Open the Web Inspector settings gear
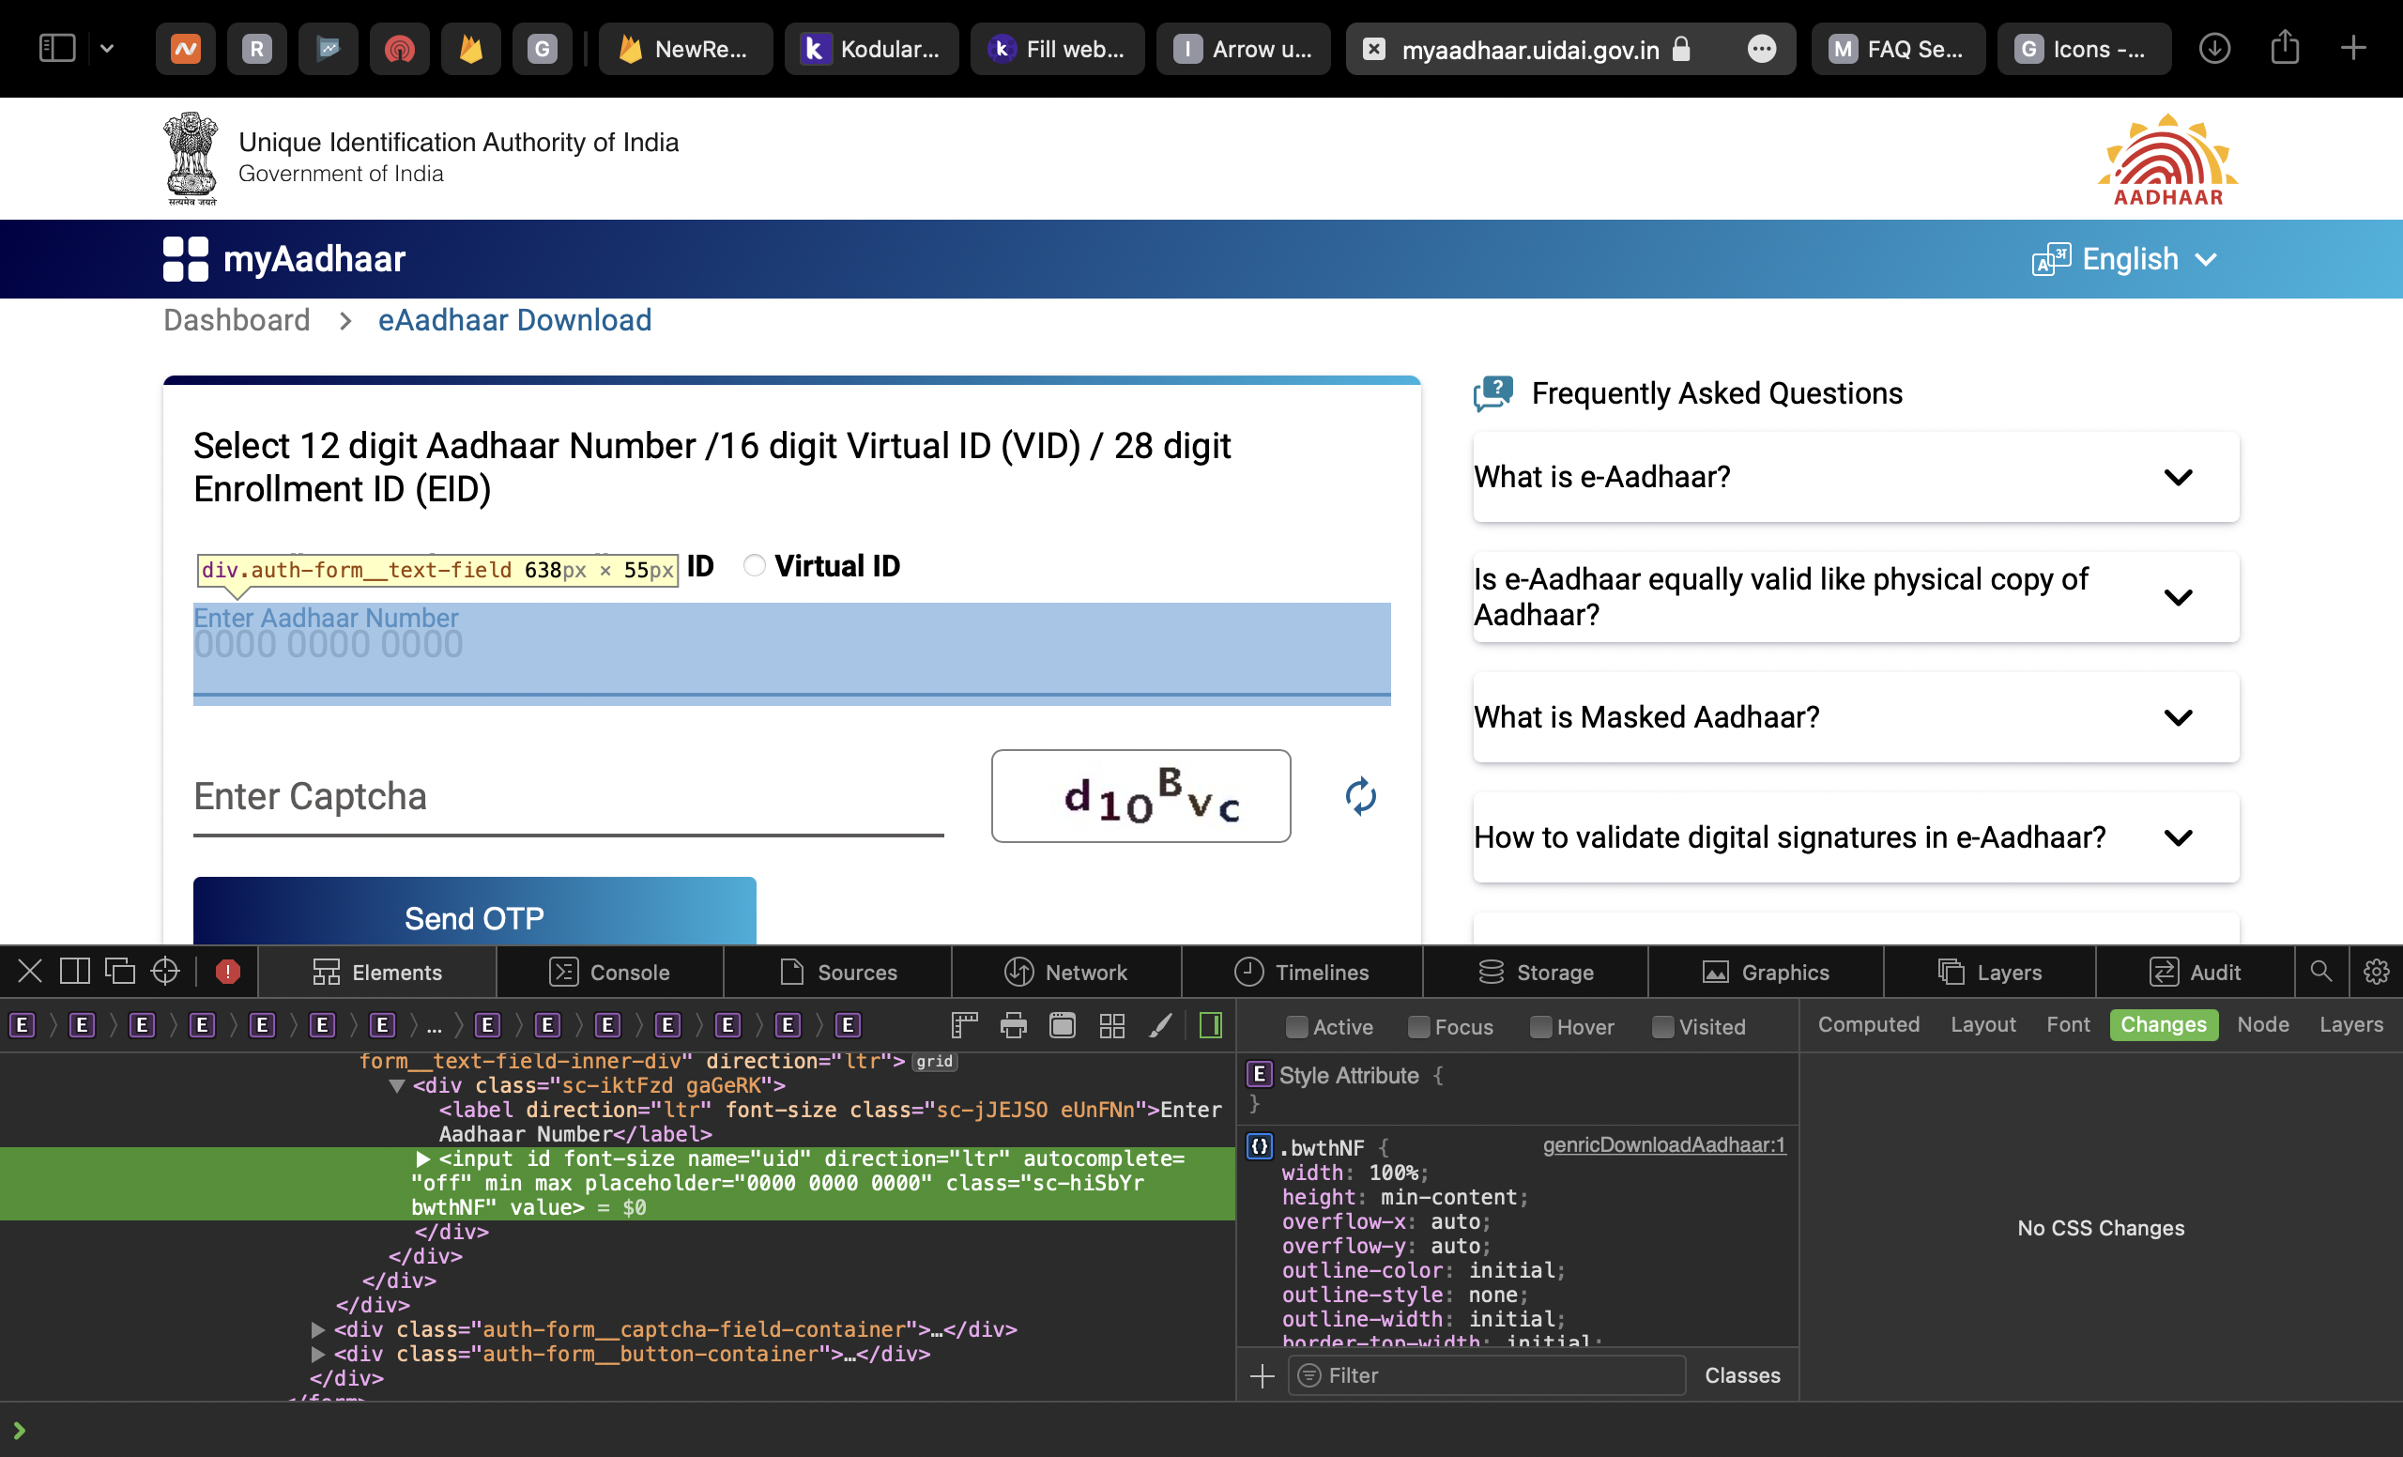 click(2377, 972)
